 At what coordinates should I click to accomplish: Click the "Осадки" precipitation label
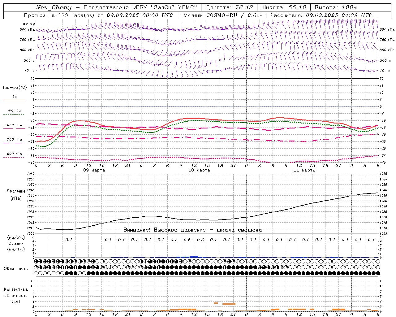16,243
